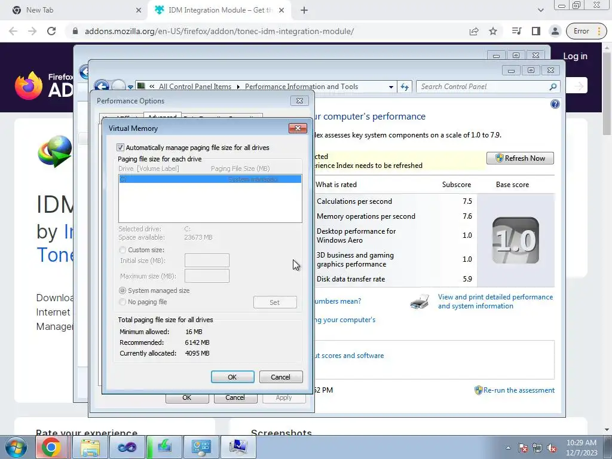Open the media control icon in Chrome
Image resolution: width=612 pixels, height=459 pixels.
[517, 31]
